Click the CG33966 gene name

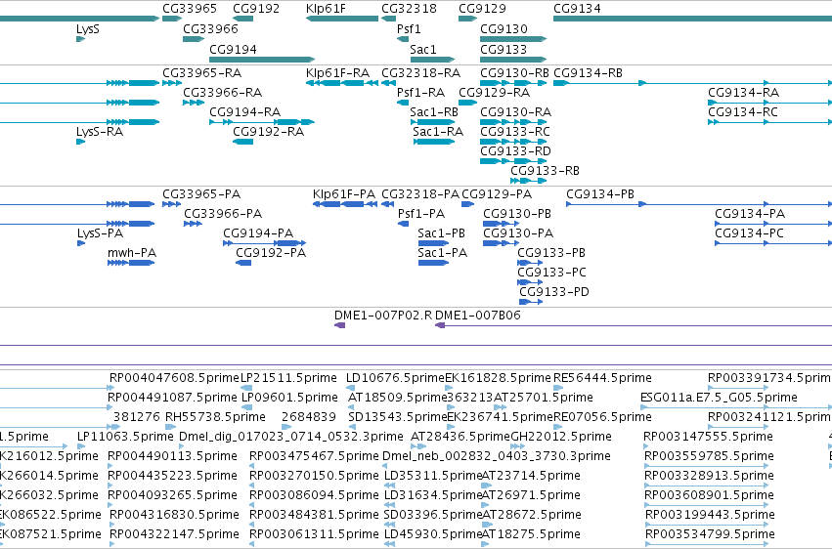[x=210, y=28]
